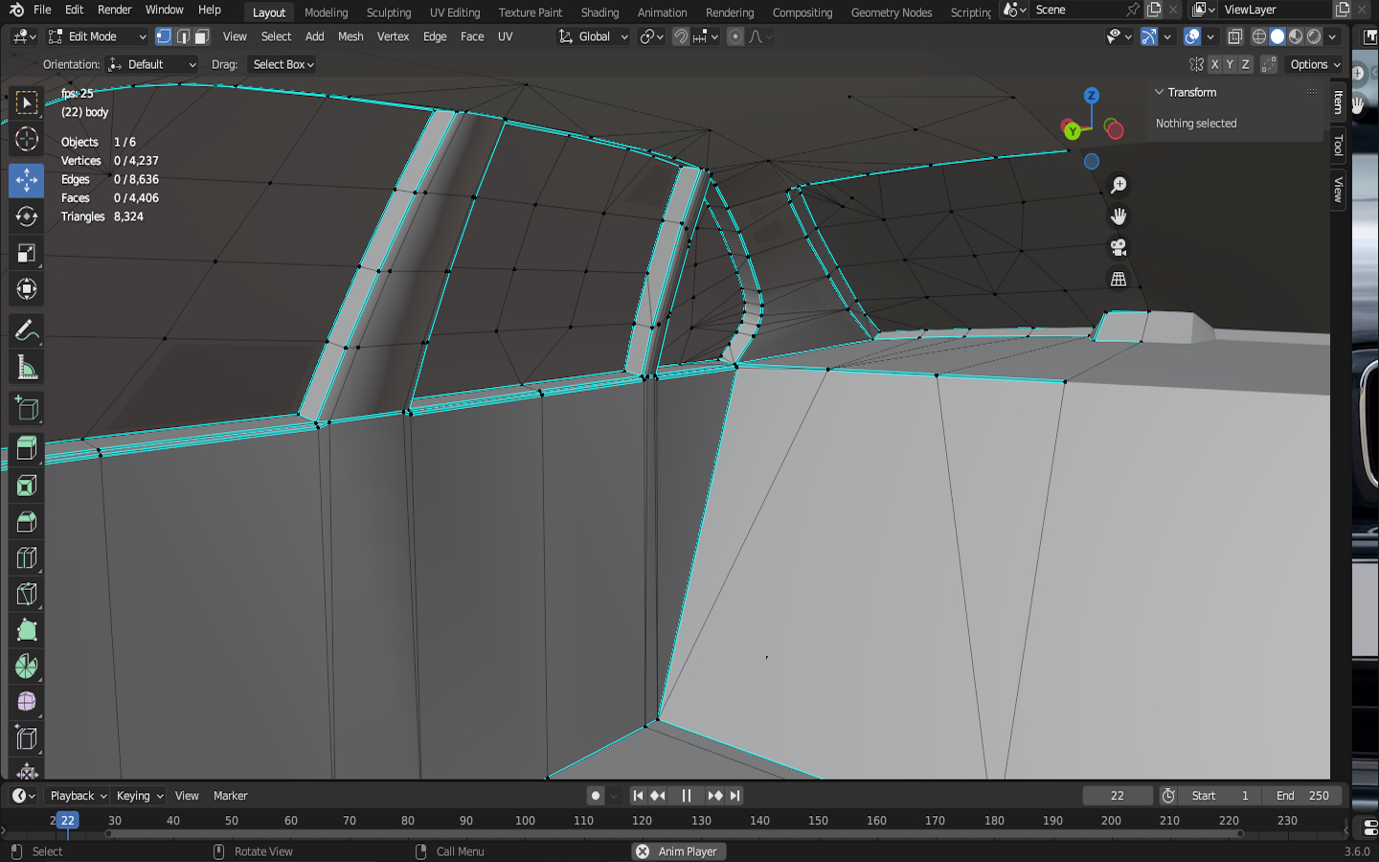Click the timeline horizontal scrollbar
Image resolution: width=1379 pixels, height=862 pixels.
pos(674,834)
